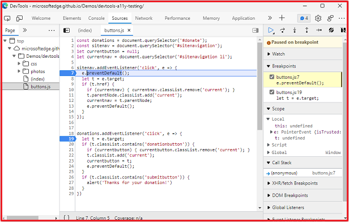This screenshot has width=349, height=222.
Task: Show more navigator tabs chevron beside Page
Action: 25,30
